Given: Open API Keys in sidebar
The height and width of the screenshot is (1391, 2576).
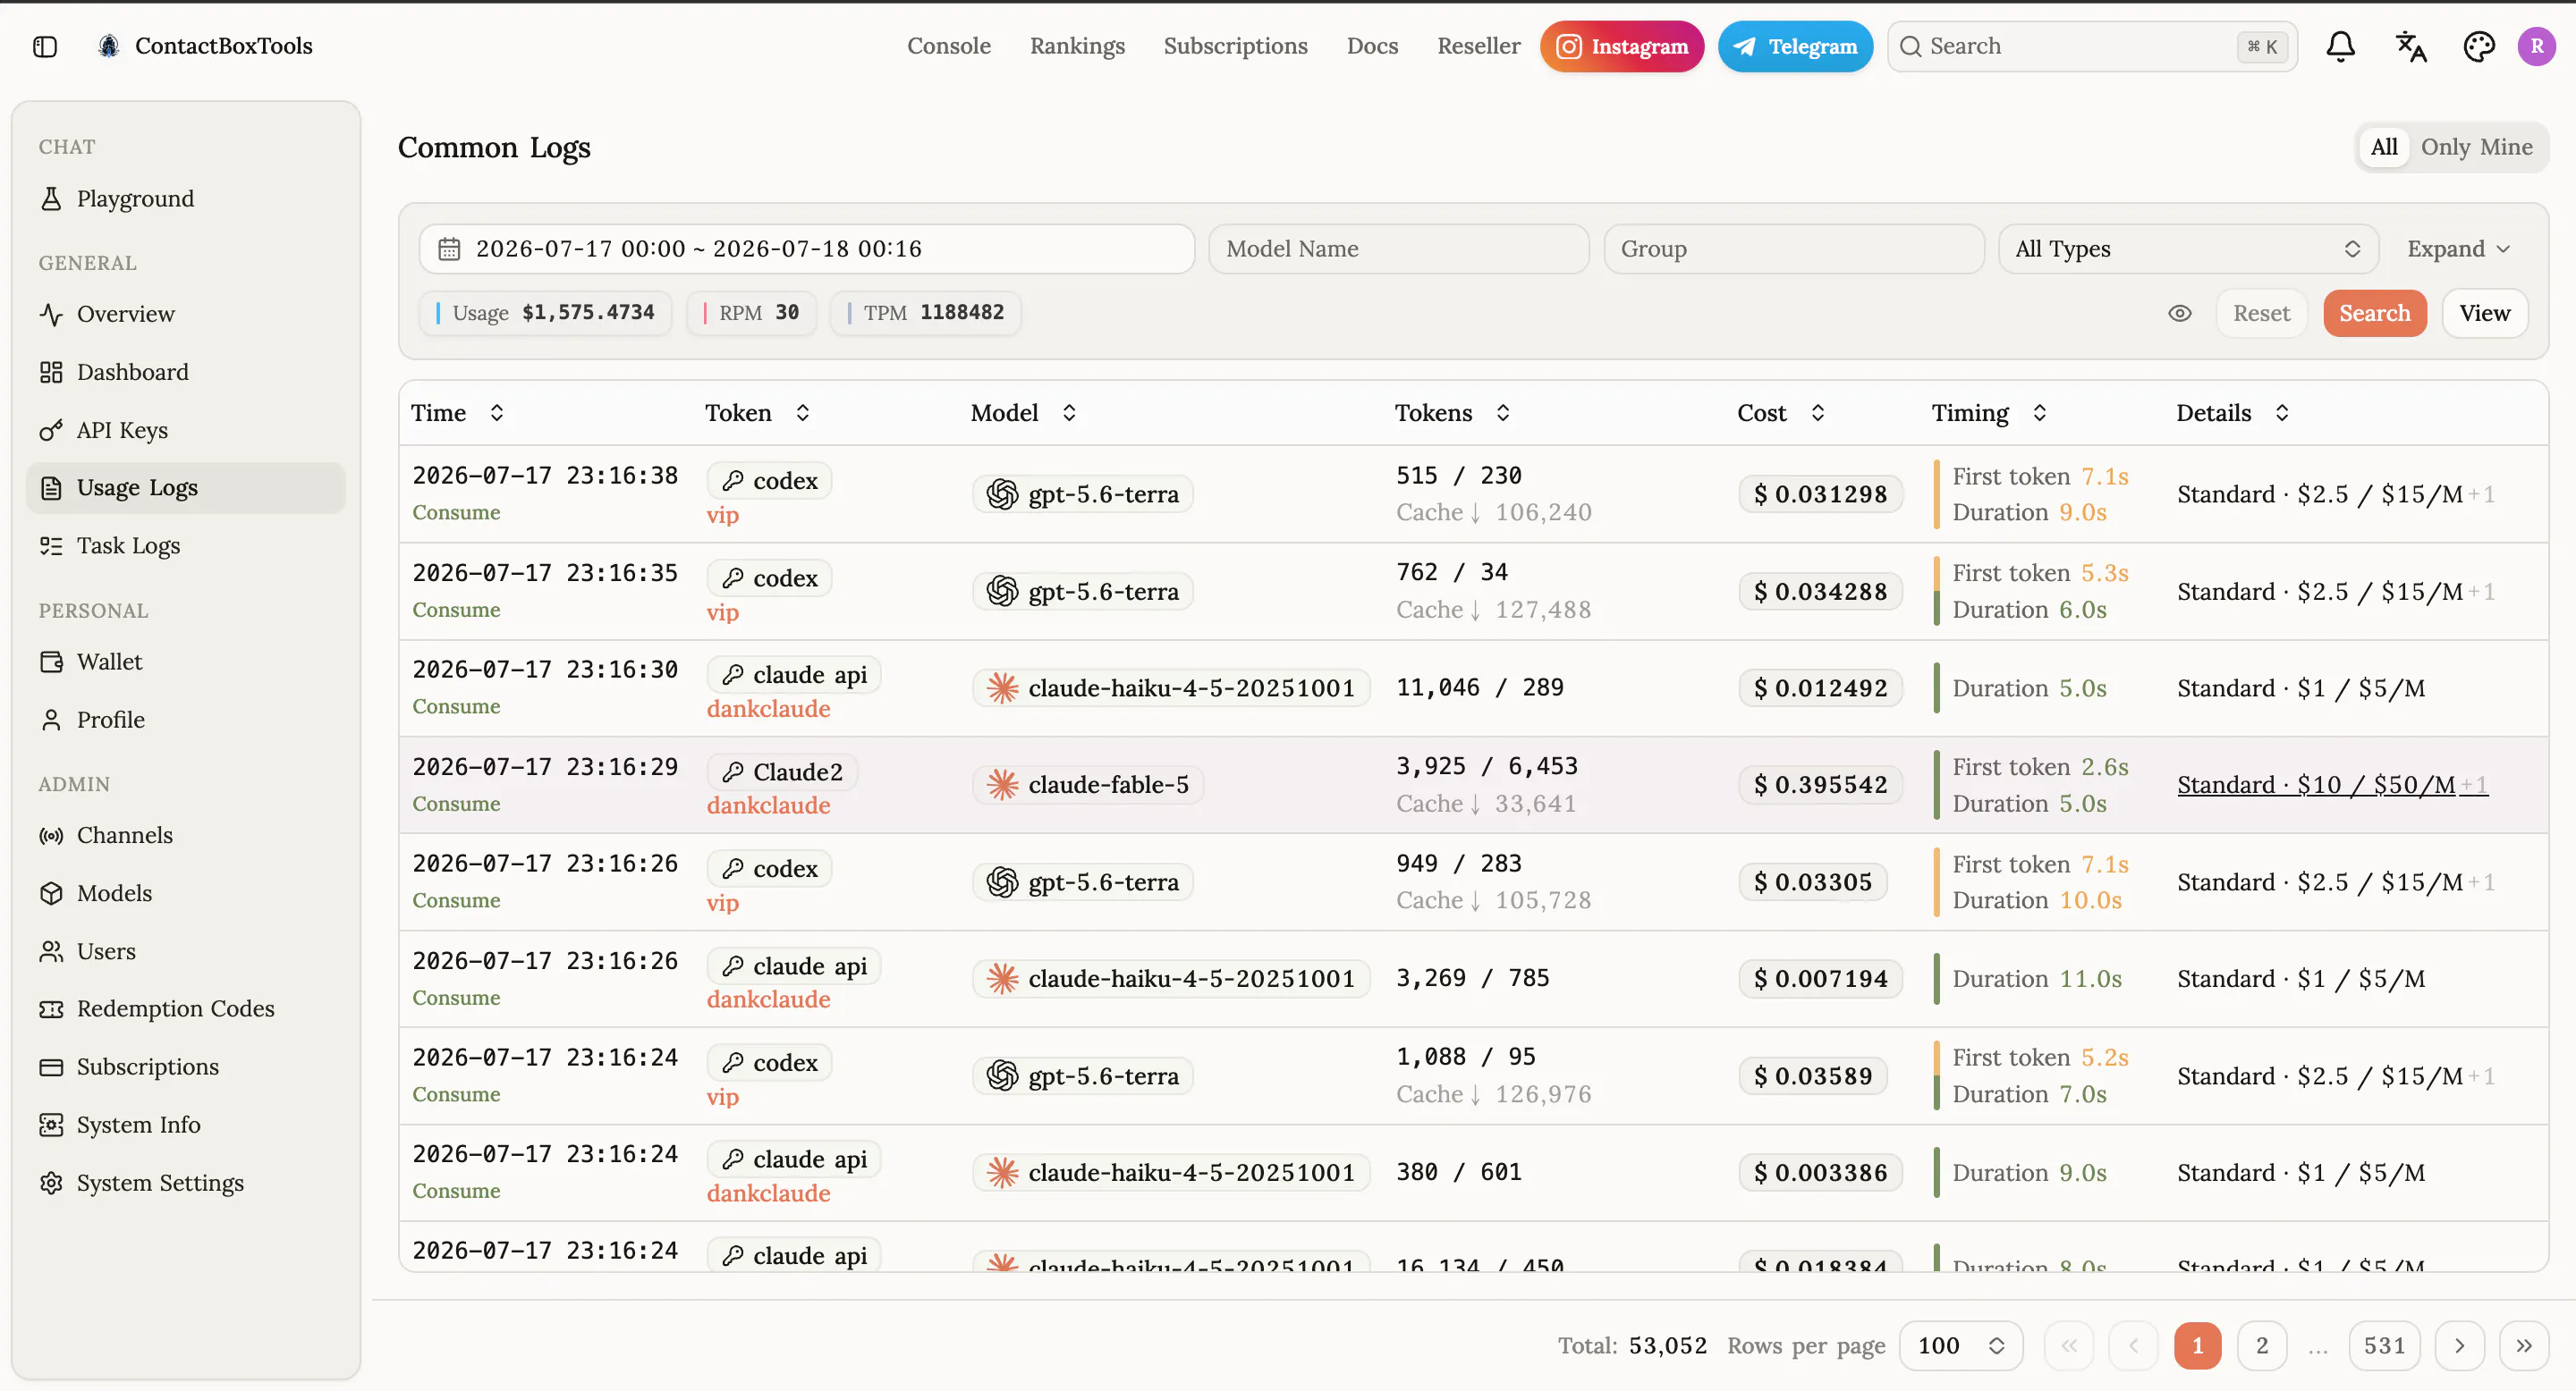Looking at the screenshot, I should tap(186, 430).
